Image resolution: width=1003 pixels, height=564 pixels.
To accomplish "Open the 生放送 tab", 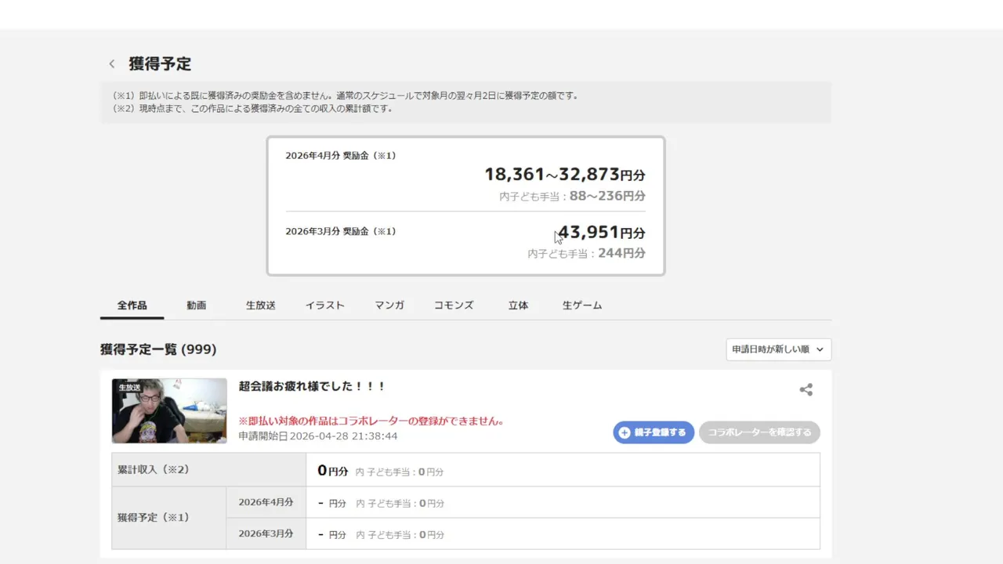I will [x=260, y=305].
